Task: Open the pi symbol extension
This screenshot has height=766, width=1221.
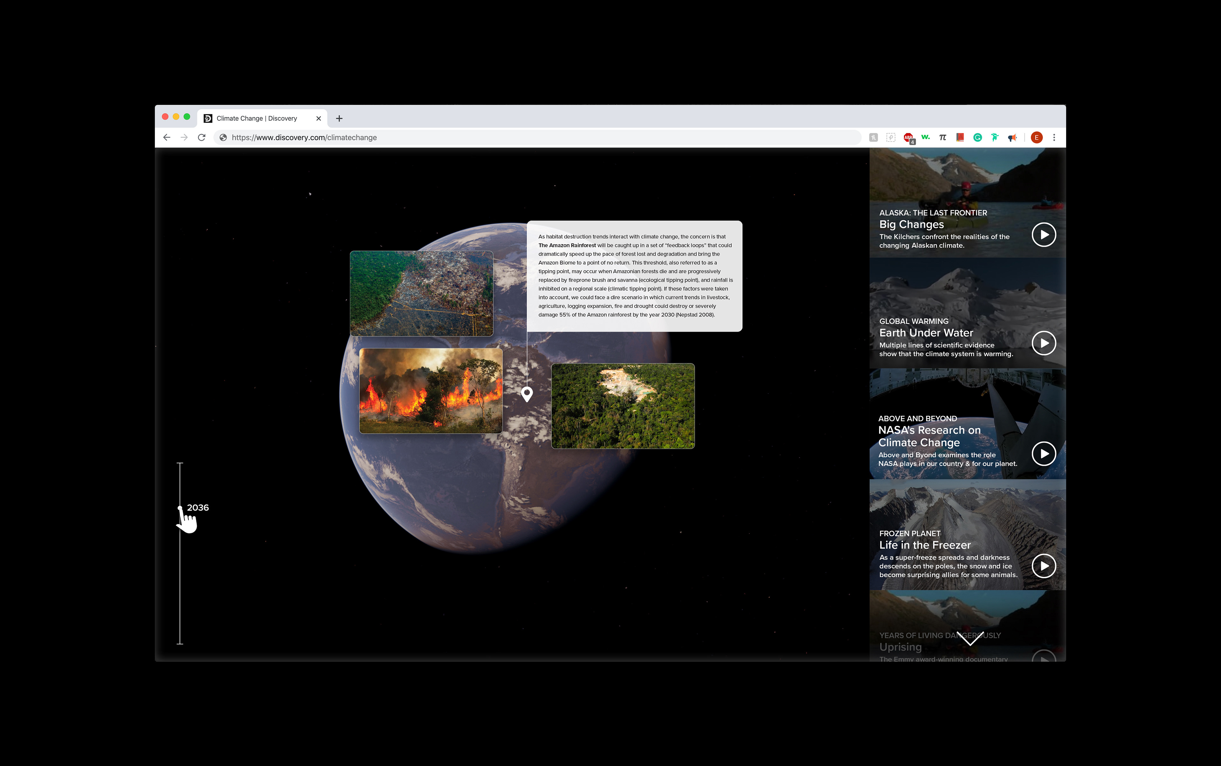Action: [x=943, y=137]
